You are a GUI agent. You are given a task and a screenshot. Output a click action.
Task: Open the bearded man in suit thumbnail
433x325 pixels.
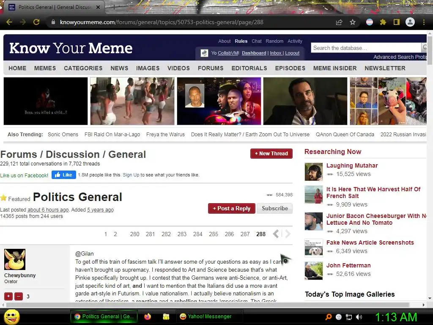click(x=305, y=101)
